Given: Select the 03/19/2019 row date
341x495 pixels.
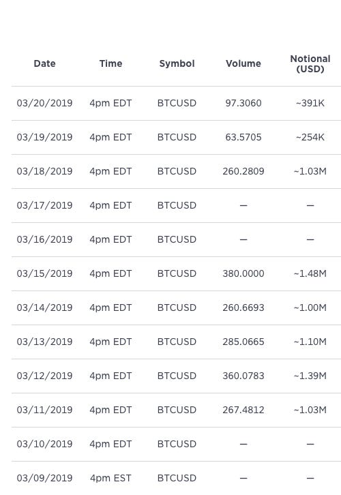Looking at the screenshot, I should click(44, 137).
